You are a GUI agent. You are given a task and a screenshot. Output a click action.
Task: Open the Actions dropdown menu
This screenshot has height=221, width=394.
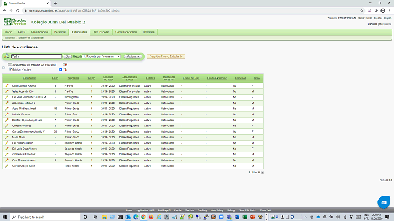[x=133, y=56]
